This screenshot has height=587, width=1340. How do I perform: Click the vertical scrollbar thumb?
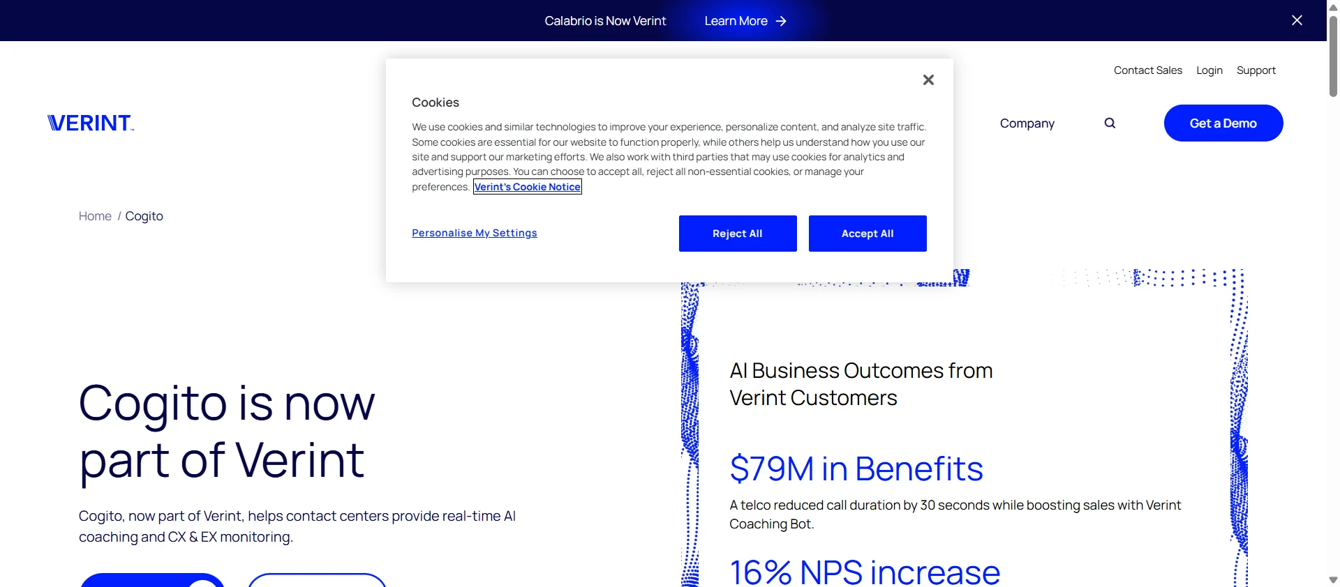[x=1333, y=56]
